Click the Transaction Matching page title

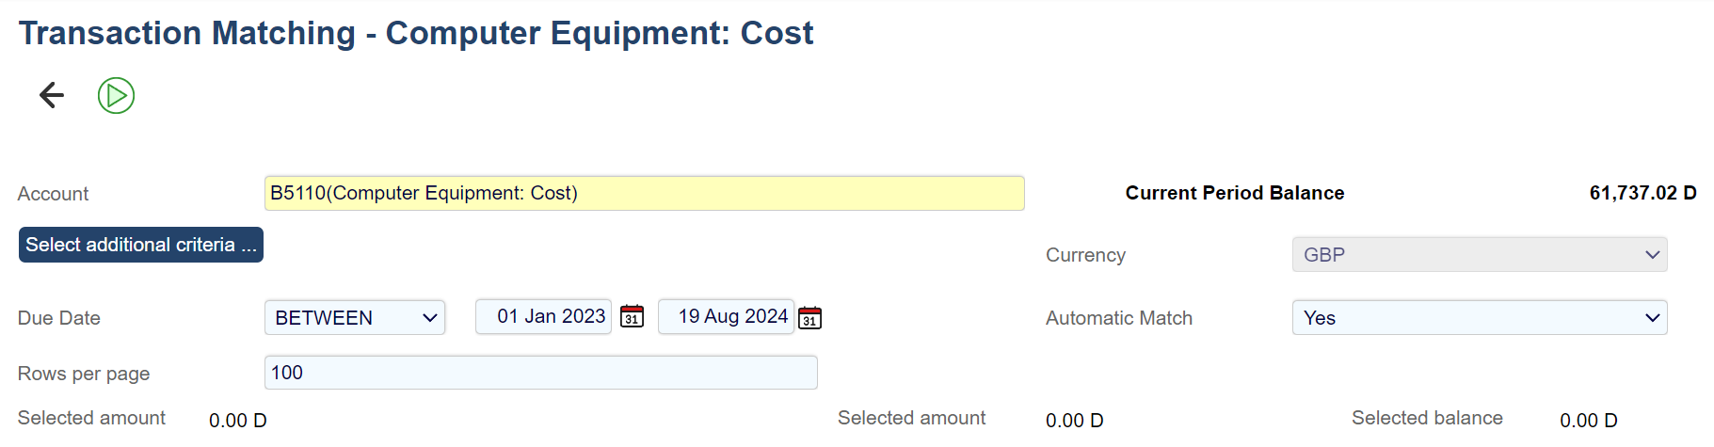coord(416,33)
